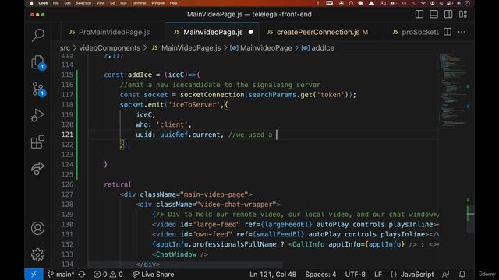The image size is (499, 280).
Task: Click MainVideoPage symbol breadcrumb
Action: [266, 48]
